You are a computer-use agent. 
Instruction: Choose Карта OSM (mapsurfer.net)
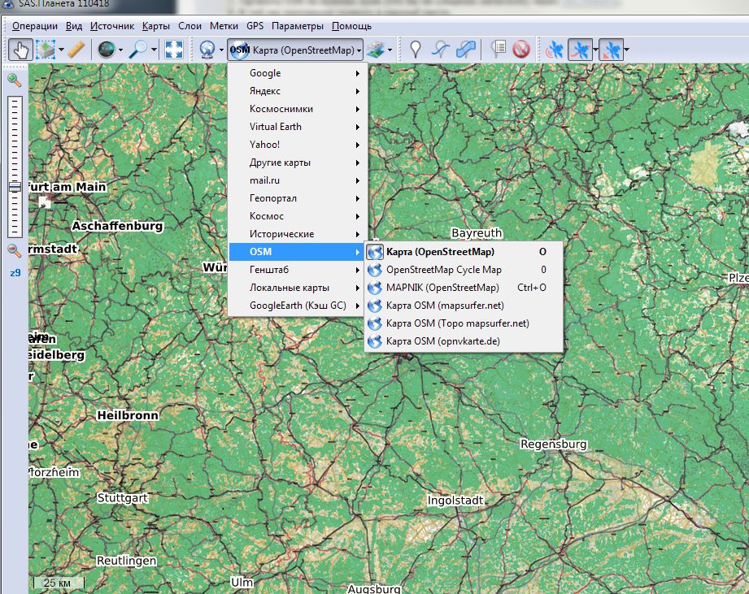click(x=464, y=306)
